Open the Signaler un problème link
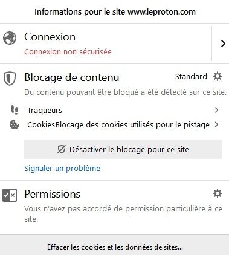This screenshot has height=255, width=229. point(62,169)
